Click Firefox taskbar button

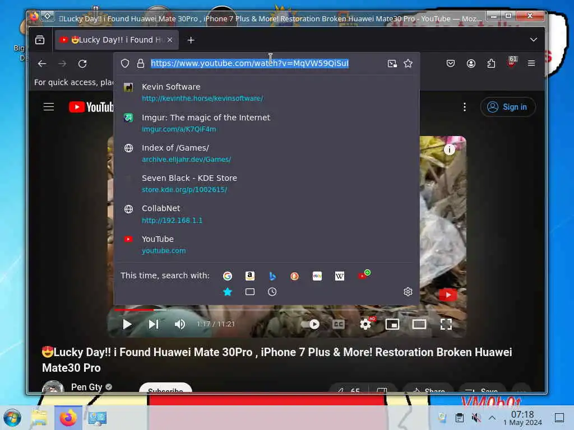pyautogui.click(x=68, y=418)
